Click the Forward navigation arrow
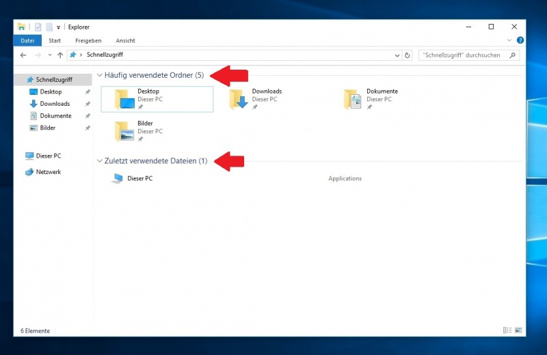 point(38,55)
